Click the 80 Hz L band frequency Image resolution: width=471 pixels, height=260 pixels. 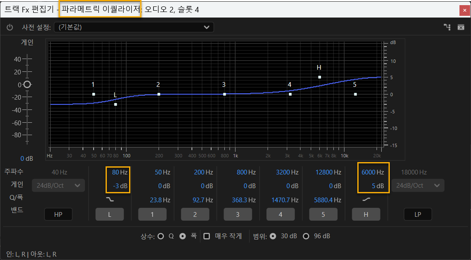coord(120,172)
